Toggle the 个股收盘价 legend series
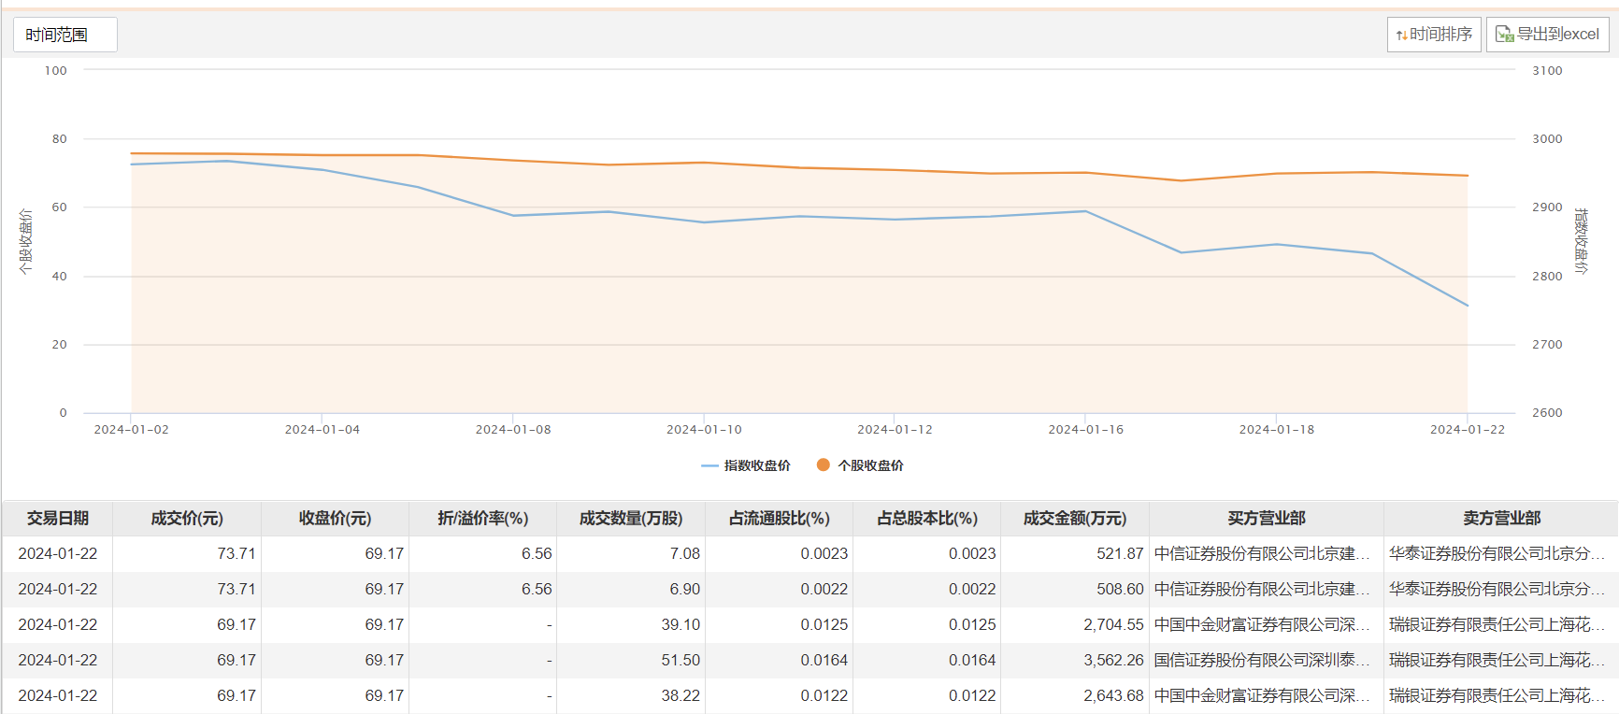The image size is (1619, 714). pos(860,465)
